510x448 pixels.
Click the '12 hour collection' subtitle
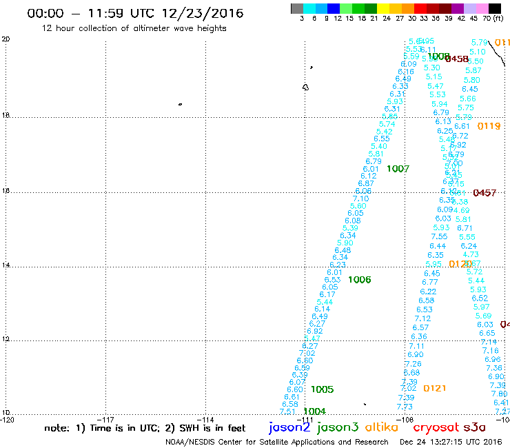[x=134, y=28]
